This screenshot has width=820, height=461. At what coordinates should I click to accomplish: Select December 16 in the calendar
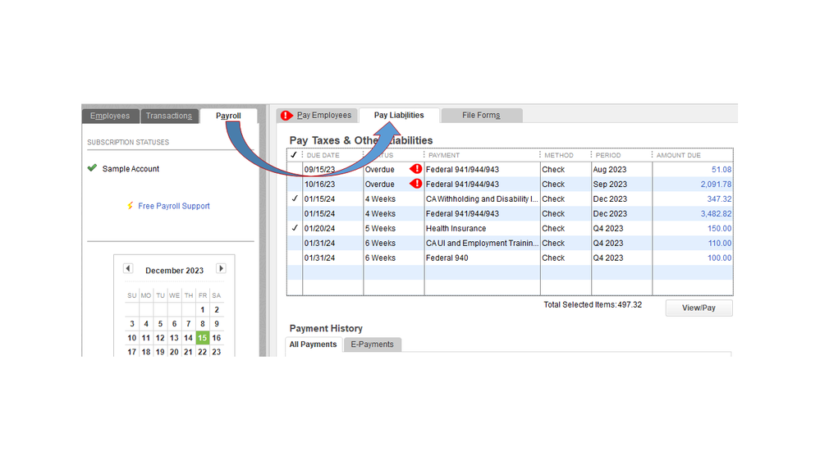217,338
